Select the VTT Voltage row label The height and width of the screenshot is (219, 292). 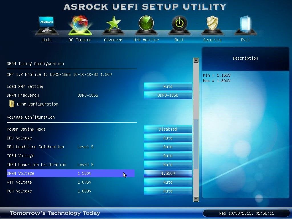[x=19, y=182]
